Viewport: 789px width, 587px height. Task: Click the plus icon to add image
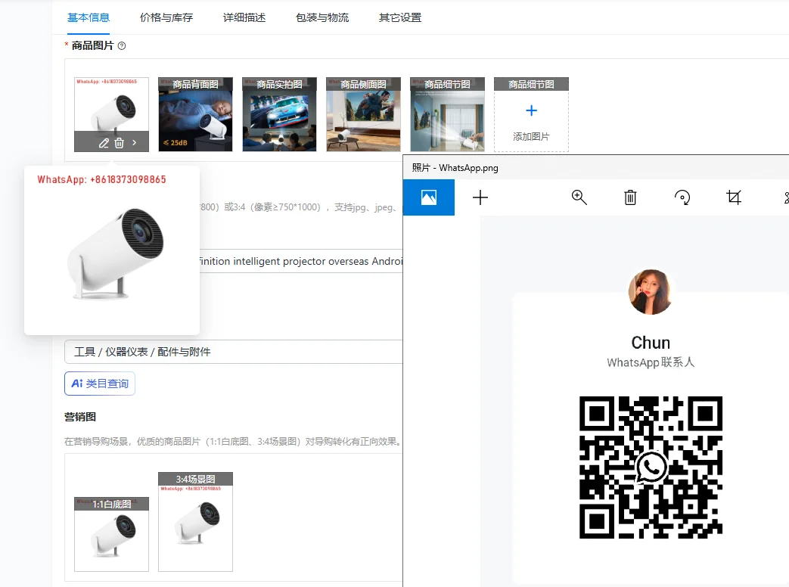pos(531,110)
